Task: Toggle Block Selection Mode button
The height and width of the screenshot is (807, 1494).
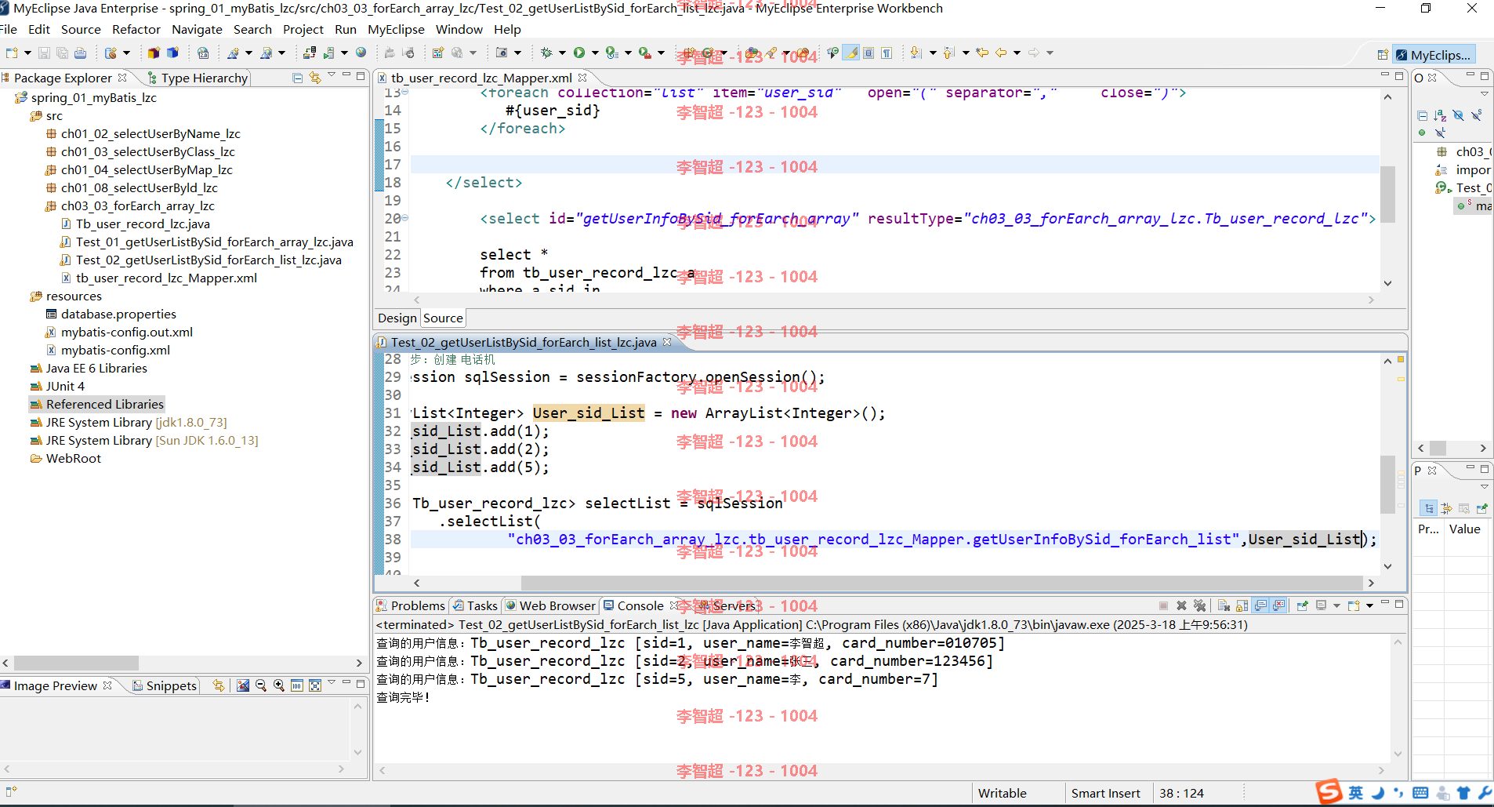Action: 868,53
